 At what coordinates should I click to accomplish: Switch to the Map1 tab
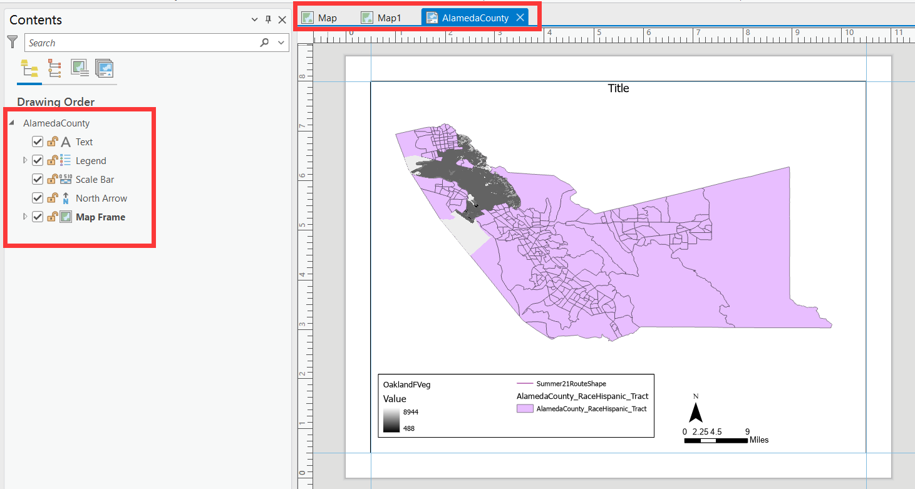point(381,18)
